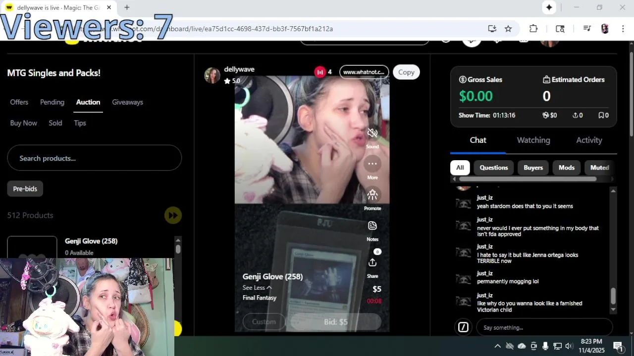Click the network icon in system tray
Image resolution: width=634 pixels, height=356 pixels.
(557, 346)
